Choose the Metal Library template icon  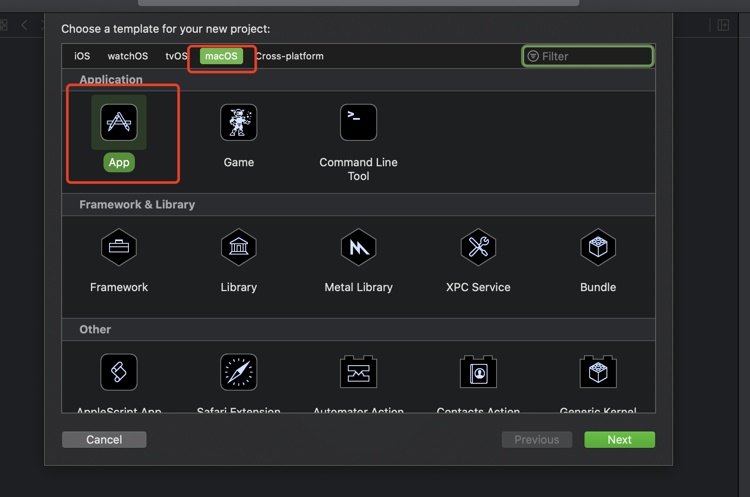(359, 247)
